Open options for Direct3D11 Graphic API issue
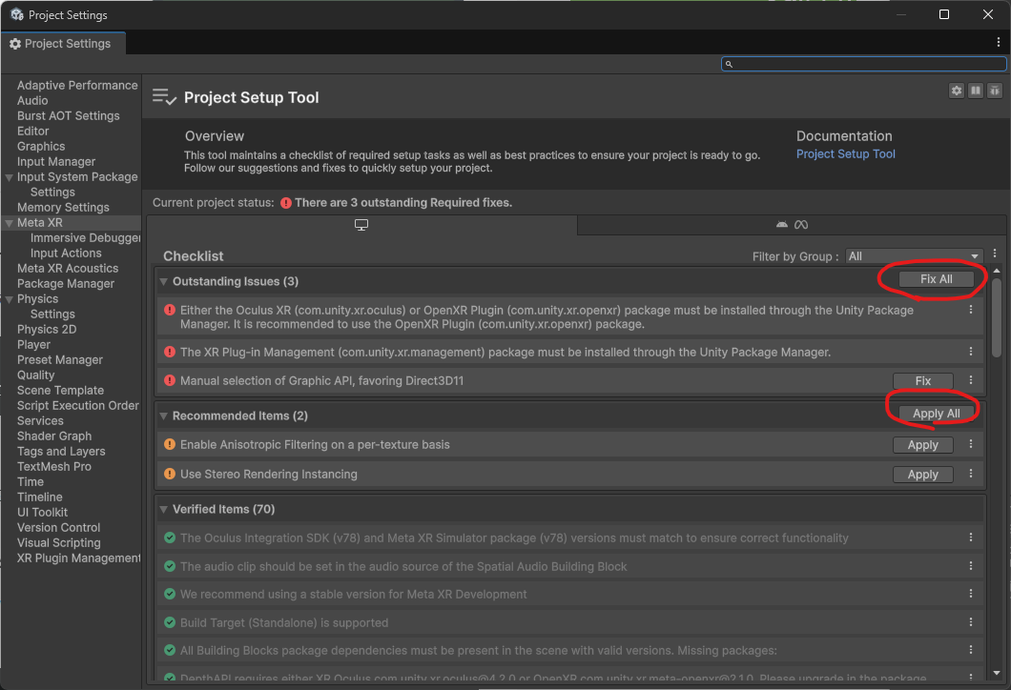The image size is (1011, 690). (x=971, y=380)
